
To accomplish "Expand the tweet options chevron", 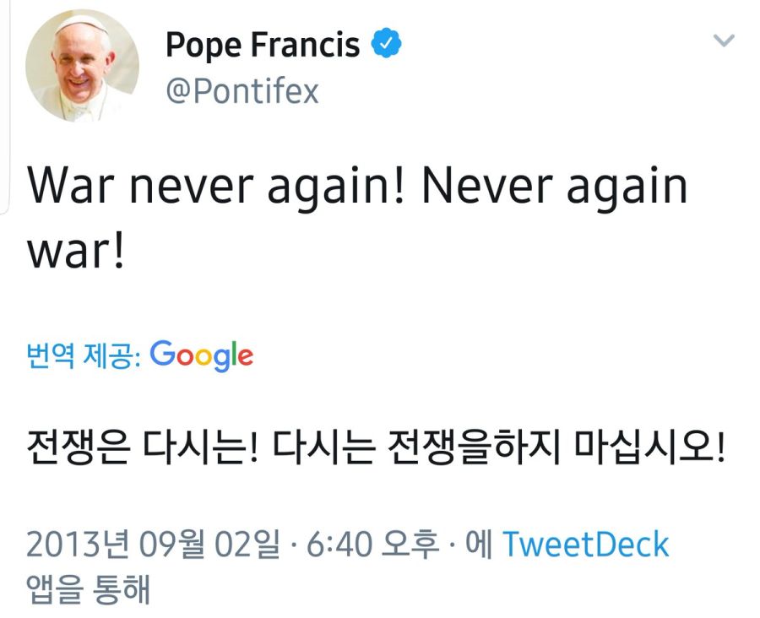I will (724, 41).
